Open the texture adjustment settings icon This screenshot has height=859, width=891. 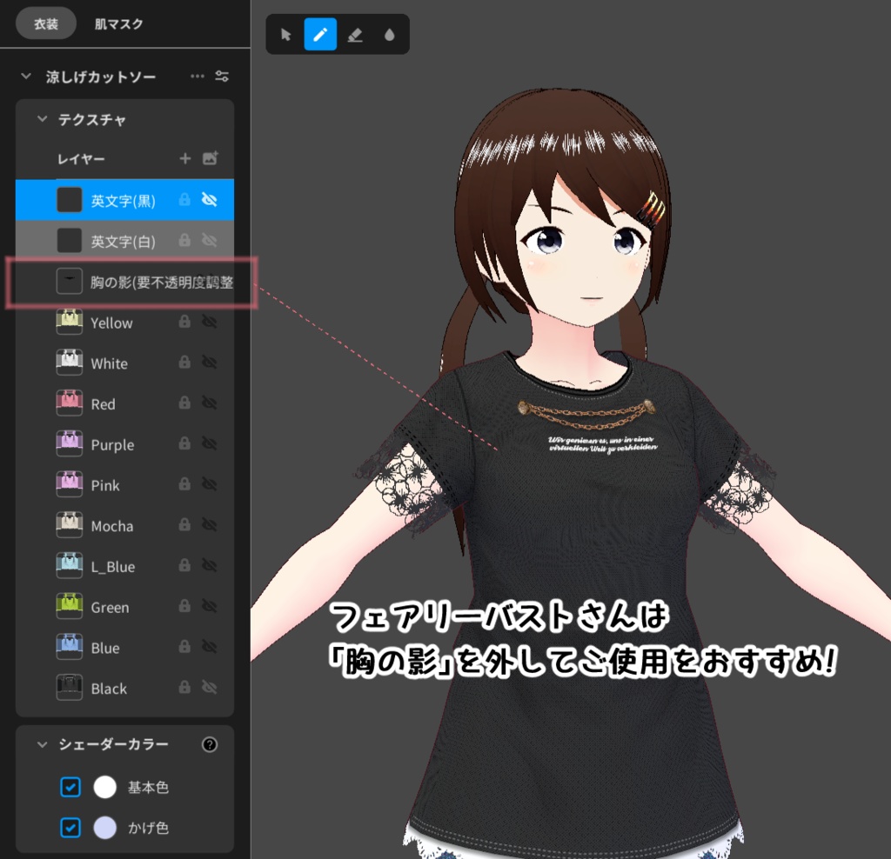(221, 77)
